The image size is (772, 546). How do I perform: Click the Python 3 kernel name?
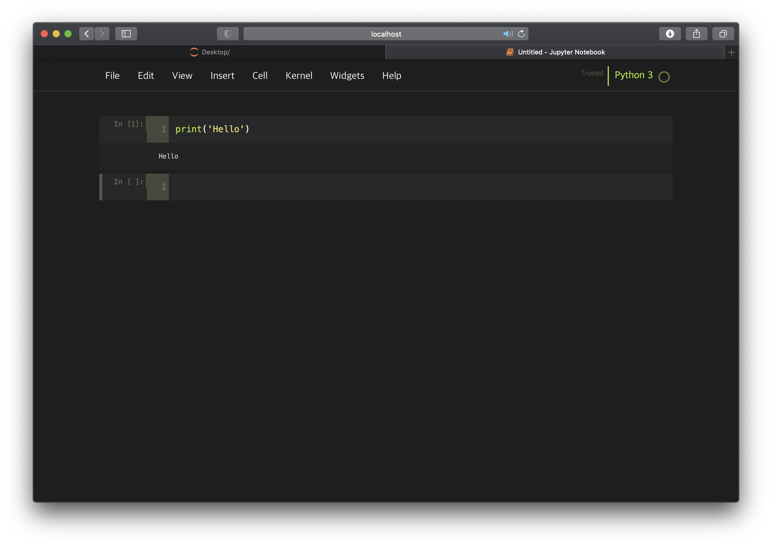coord(633,75)
